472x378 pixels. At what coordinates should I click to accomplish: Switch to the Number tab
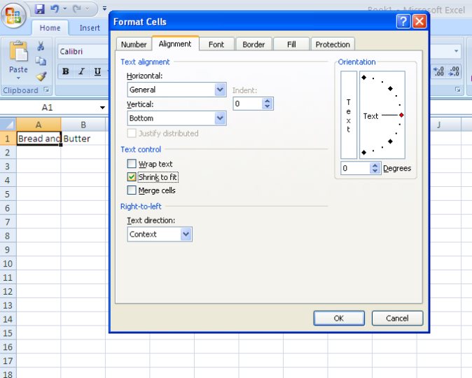click(134, 44)
